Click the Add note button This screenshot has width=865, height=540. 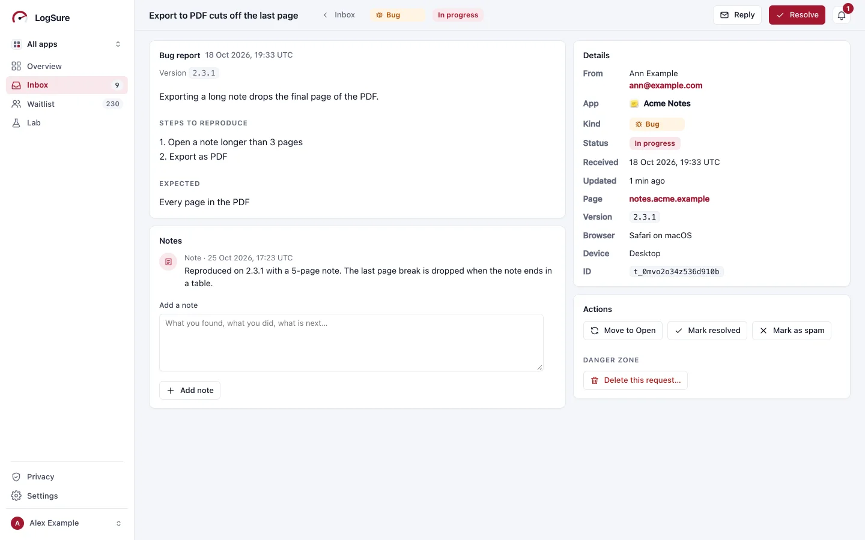pyautogui.click(x=190, y=391)
